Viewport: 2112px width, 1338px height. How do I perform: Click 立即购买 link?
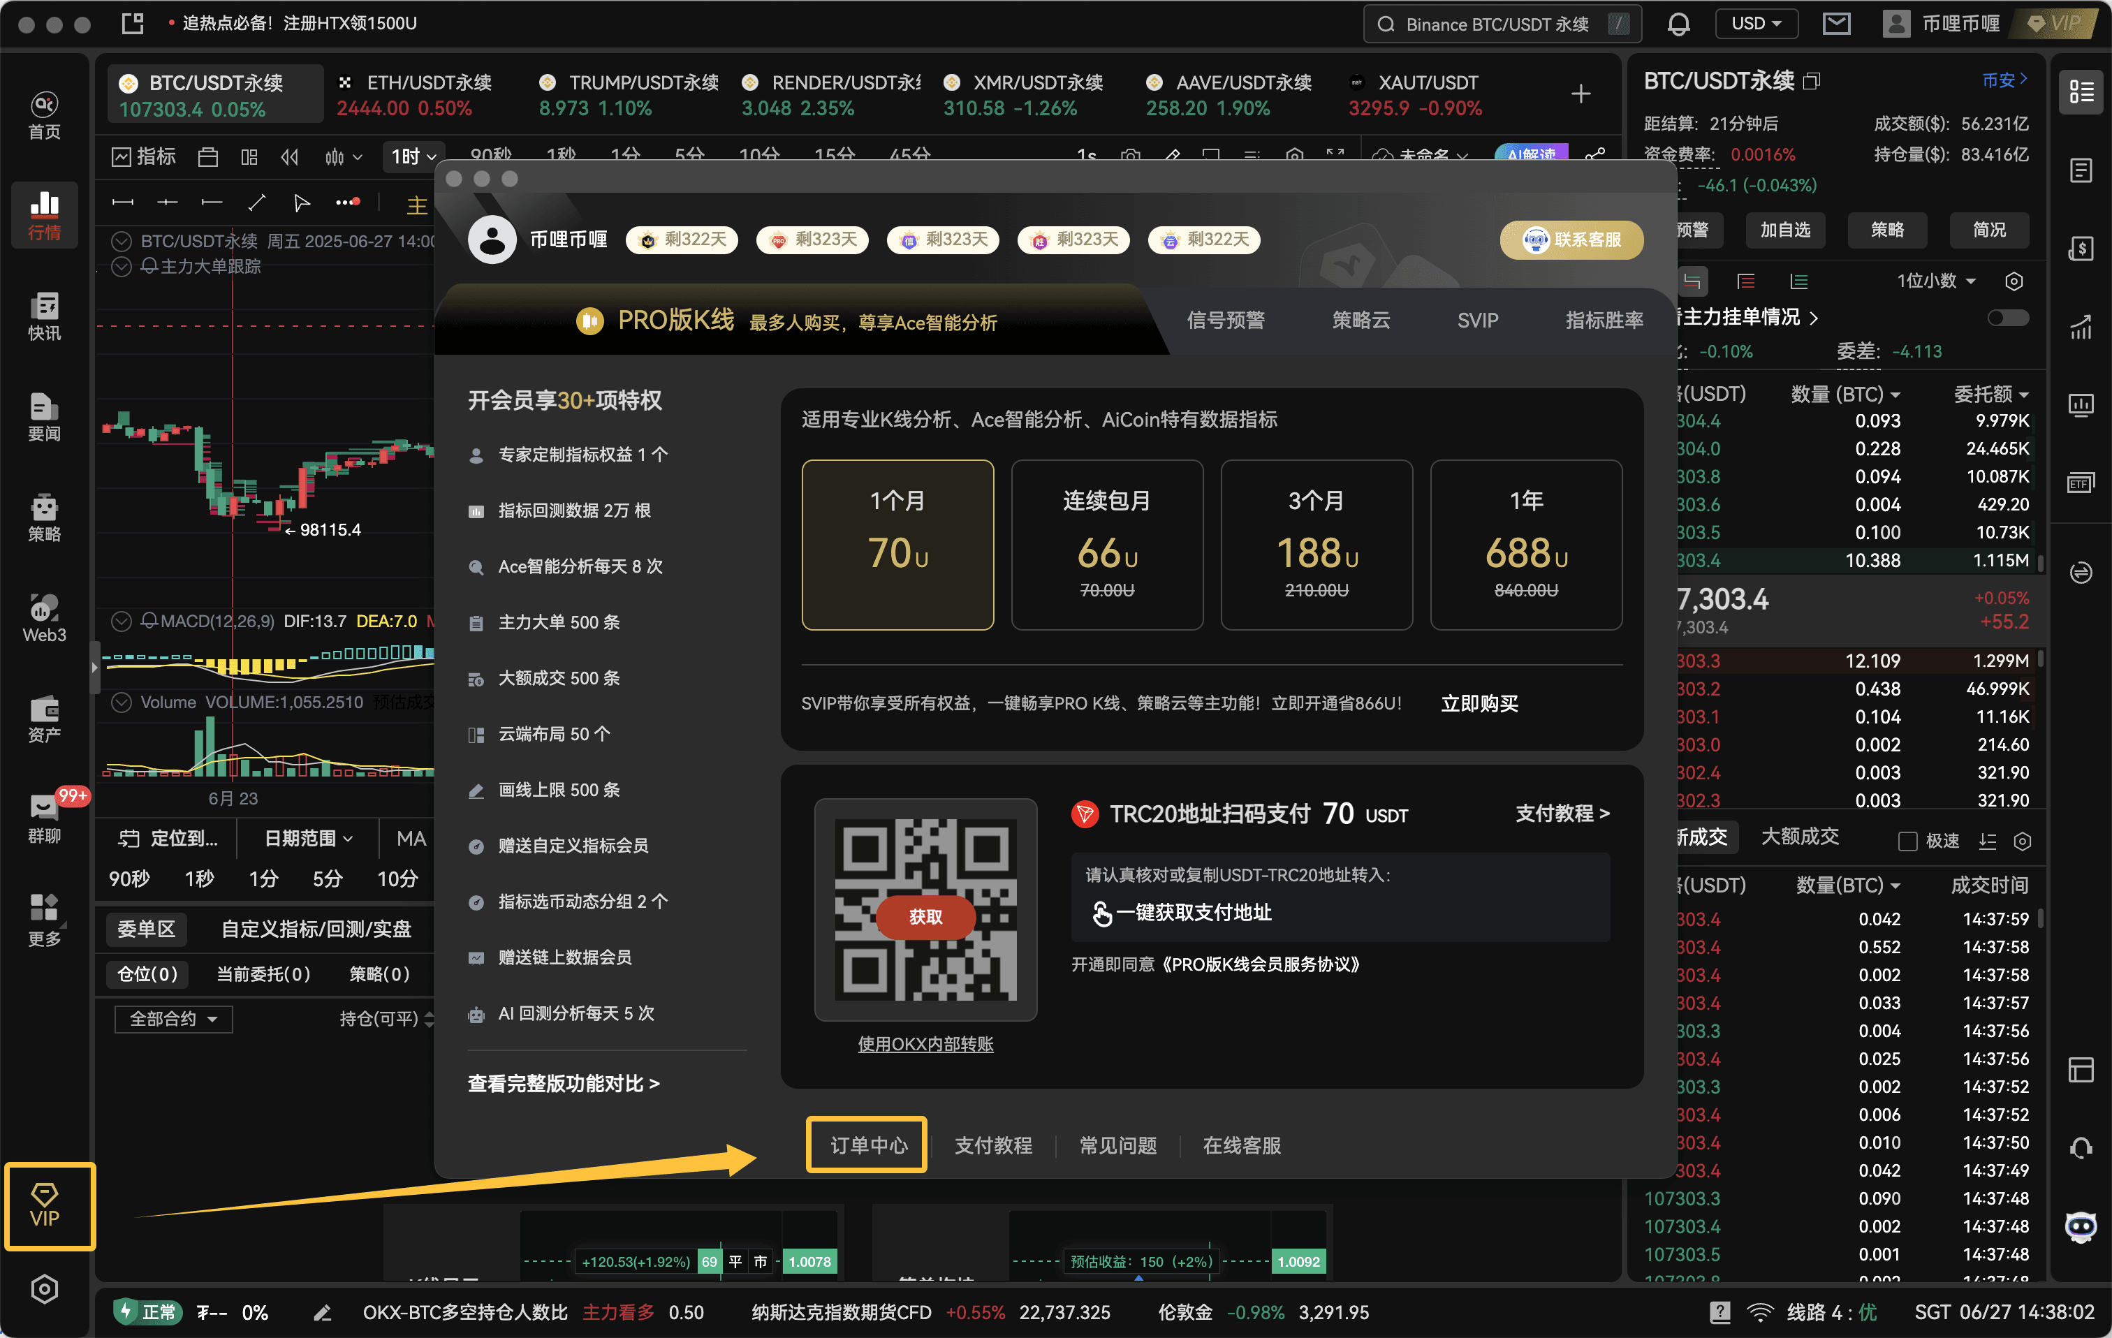(x=1480, y=703)
